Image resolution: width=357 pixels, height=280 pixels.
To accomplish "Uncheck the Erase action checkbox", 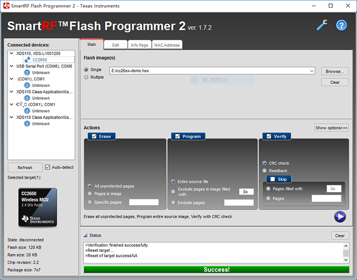I will [94, 136].
